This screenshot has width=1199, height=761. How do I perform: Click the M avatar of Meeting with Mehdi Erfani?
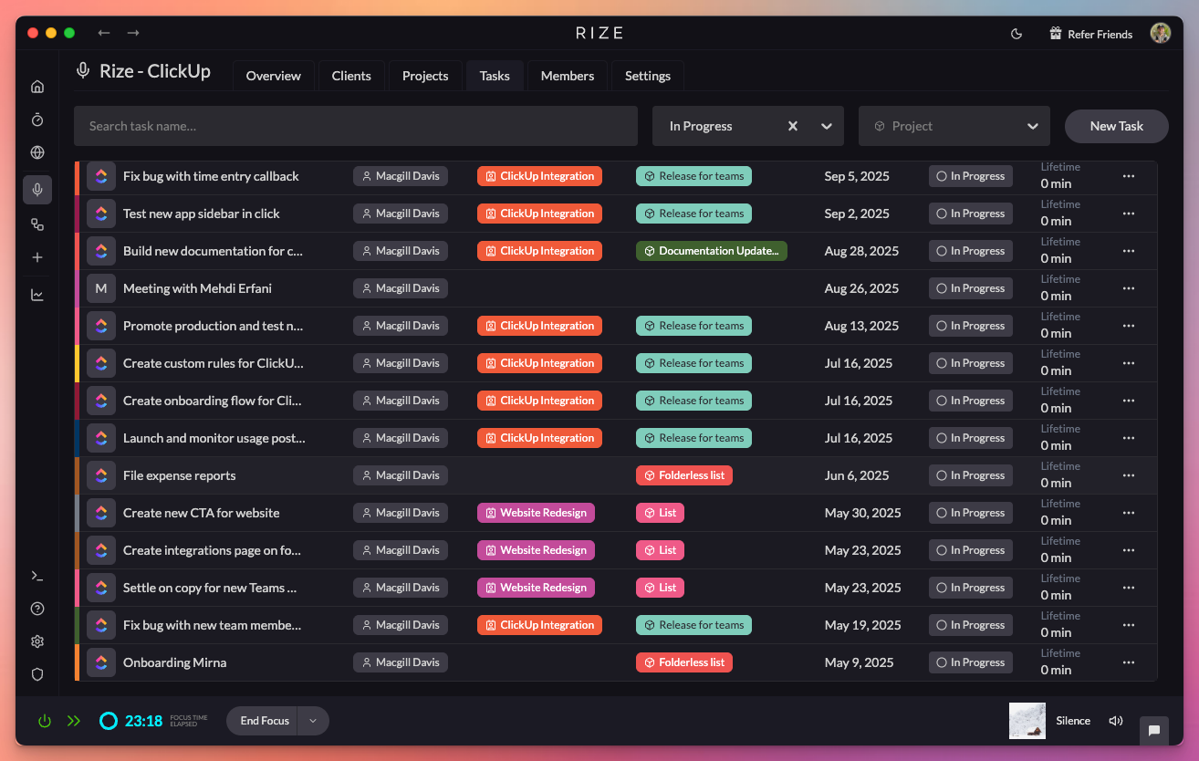(x=101, y=288)
